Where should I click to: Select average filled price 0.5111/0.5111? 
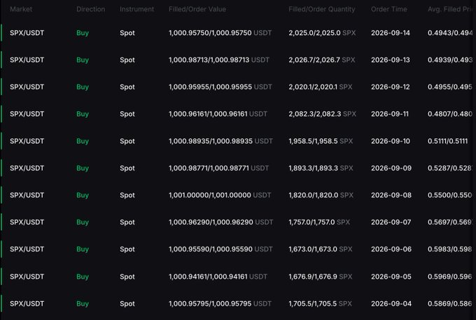click(448, 141)
